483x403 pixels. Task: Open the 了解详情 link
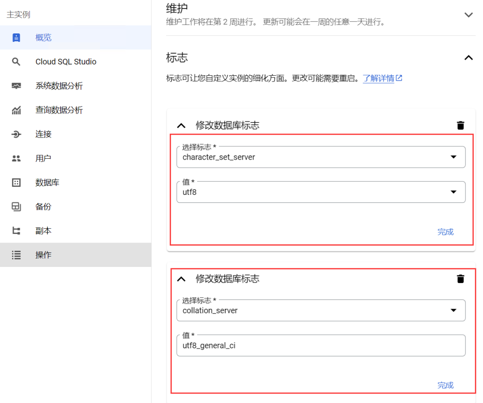[382, 78]
